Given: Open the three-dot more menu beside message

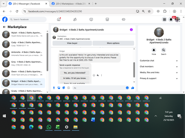Looking at the screenshot, I should [101, 75].
